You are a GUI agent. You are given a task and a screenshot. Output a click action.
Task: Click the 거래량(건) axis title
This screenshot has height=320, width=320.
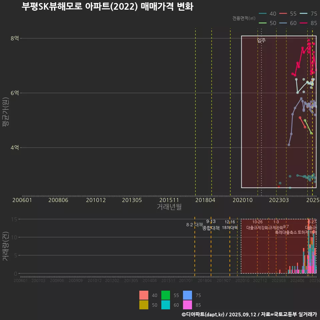(5, 246)
